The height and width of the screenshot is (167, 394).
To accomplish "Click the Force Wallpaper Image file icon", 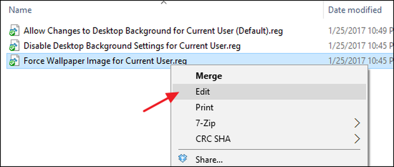I will click(14, 61).
